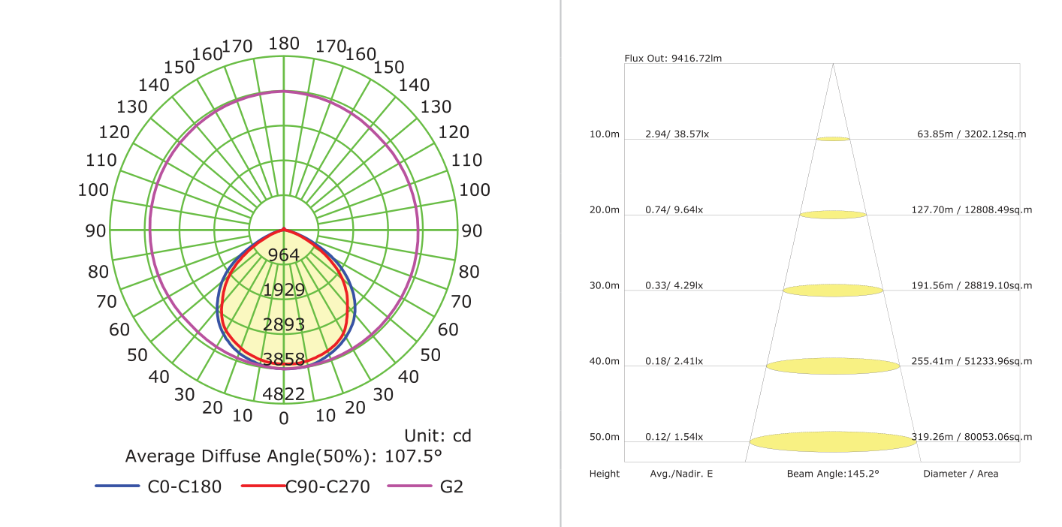
Task: Select the 255.41m / 51233.96sq.m value
Action: [x=972, y=361]
